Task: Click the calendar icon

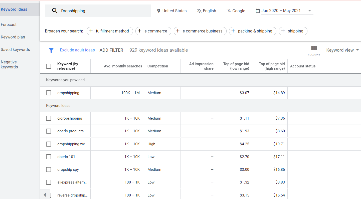Action: [x=258, y=11]
